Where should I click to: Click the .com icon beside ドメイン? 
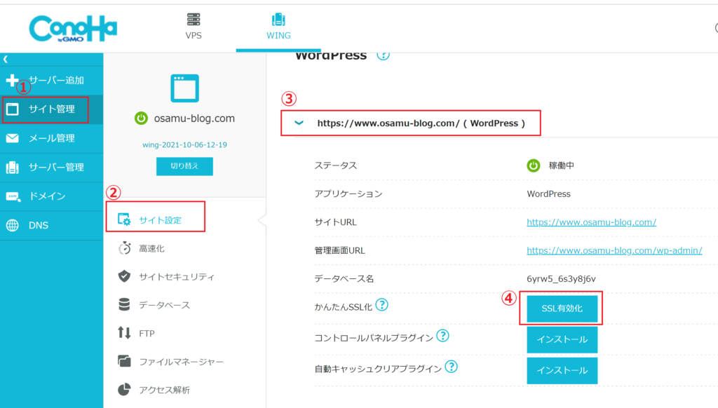point(13,196)
